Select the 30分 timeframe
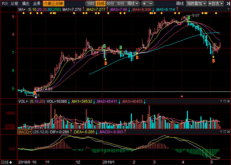 pos(120,4)
